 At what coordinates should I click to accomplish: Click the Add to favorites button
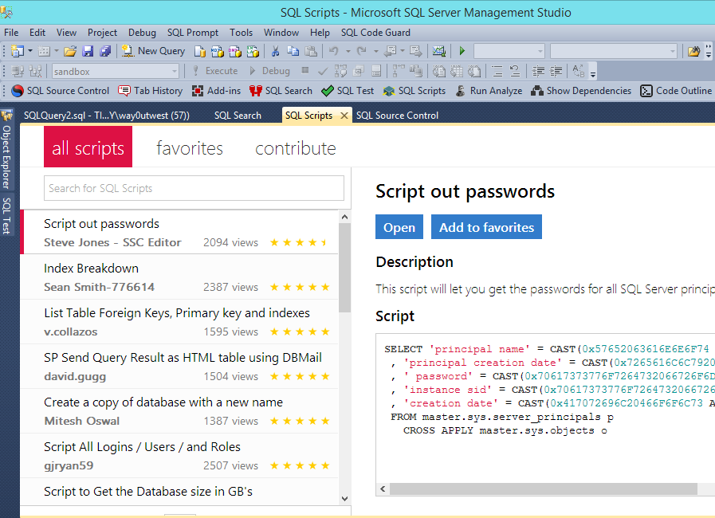pos(486,227)
